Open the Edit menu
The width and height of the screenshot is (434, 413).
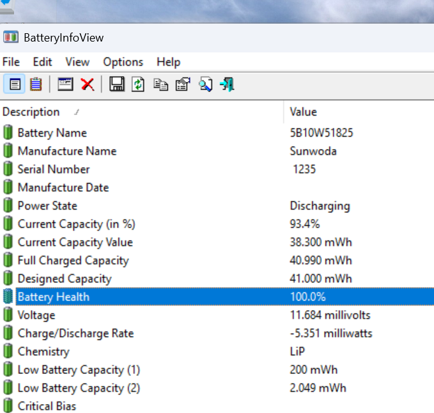[x=42, y=62]
